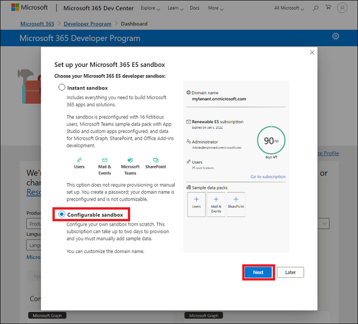Screen dimensions: 358x324
Task: Click the Mail & Events envelope icon
Action: (x=105, y=160)
